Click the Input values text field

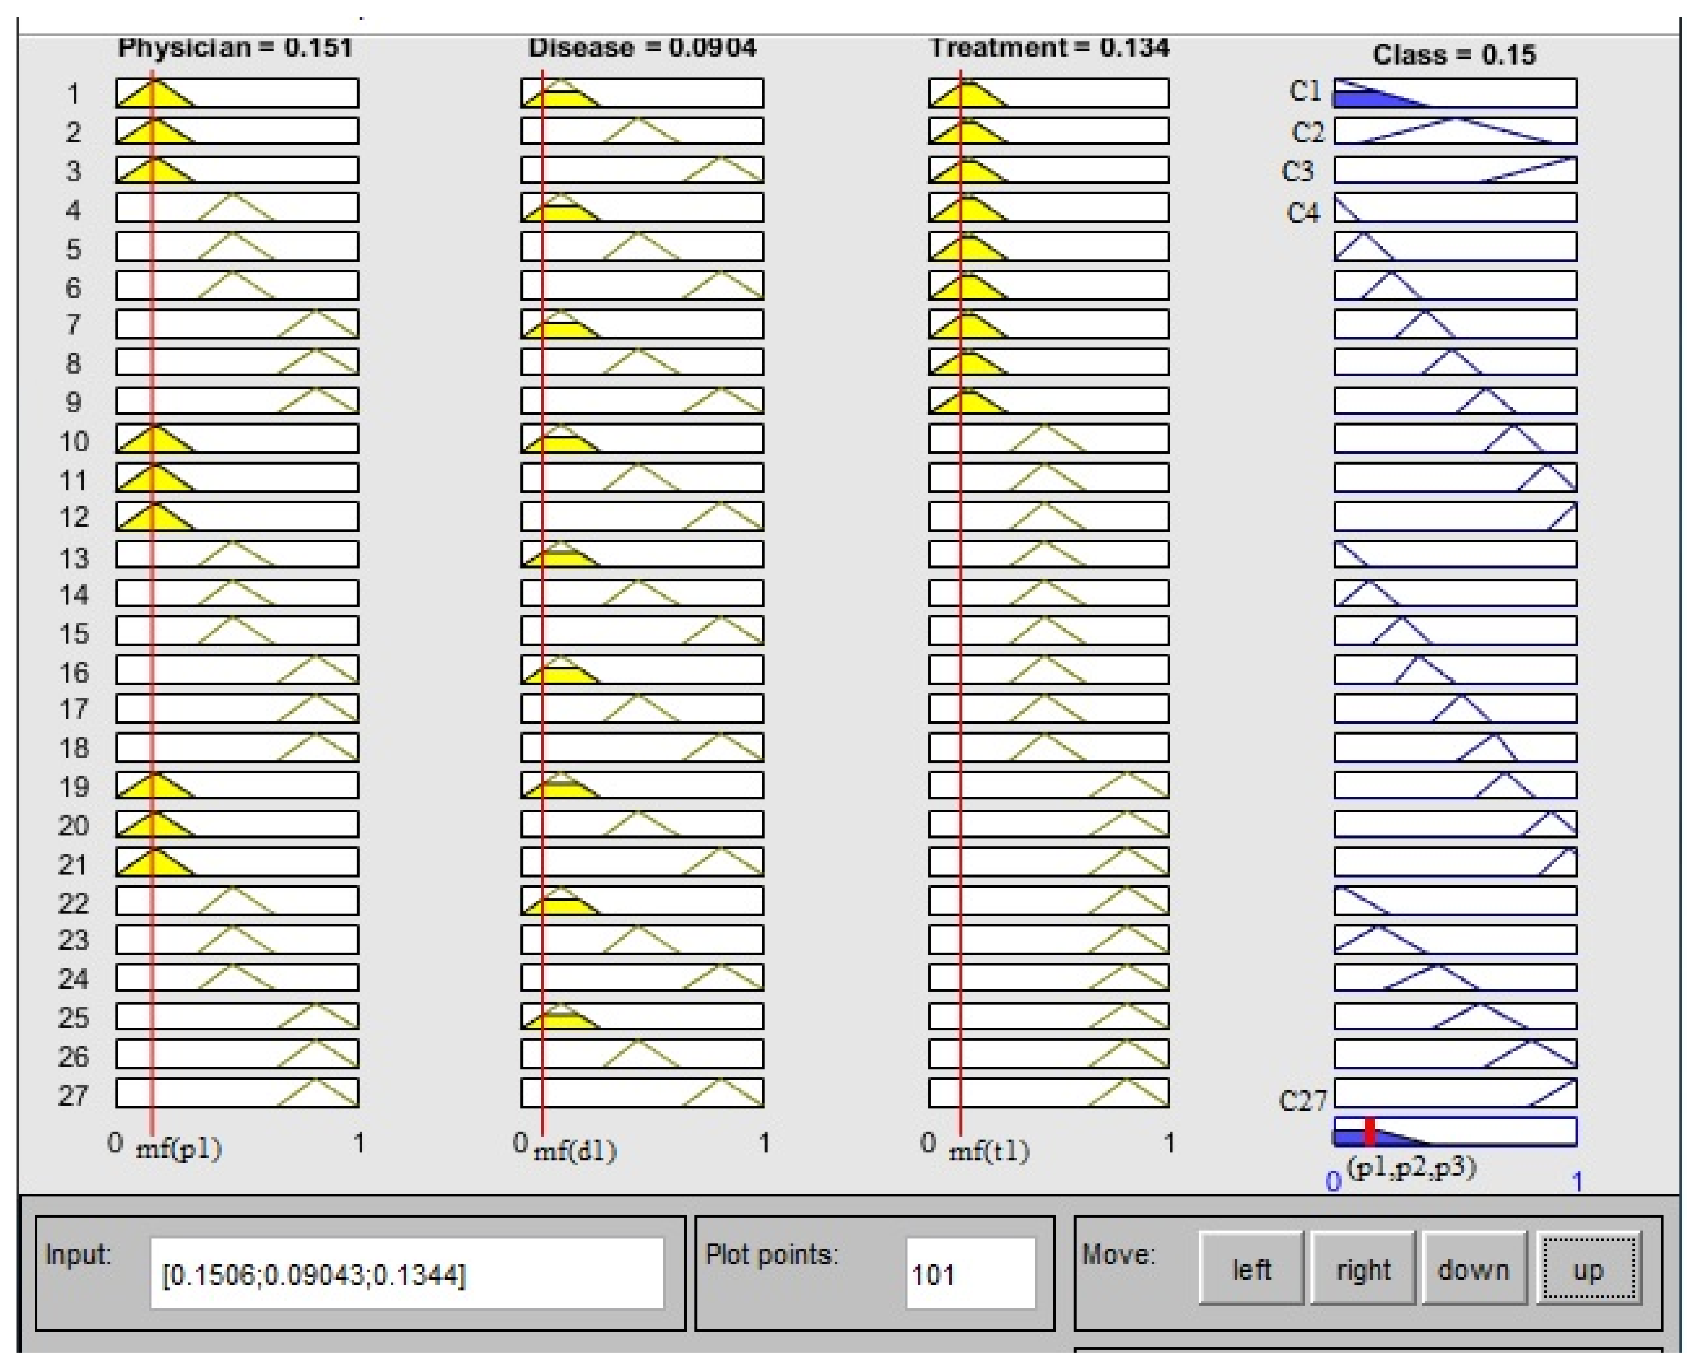[406, 1274]
